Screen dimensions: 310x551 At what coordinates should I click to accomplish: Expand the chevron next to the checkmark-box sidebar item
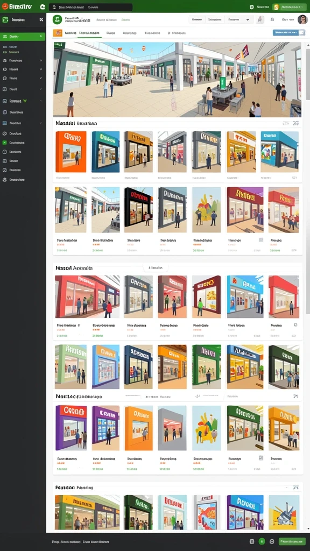(x=41, y=89)
